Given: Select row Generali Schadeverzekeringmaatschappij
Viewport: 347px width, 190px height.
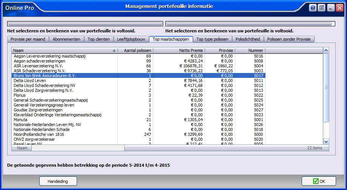Looking at the screenshot, I should point(139,100).
